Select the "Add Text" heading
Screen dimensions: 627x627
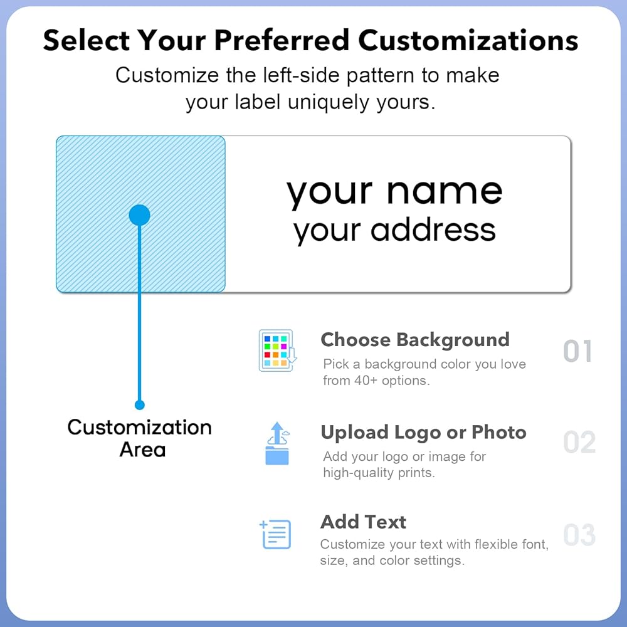[363, 522]
